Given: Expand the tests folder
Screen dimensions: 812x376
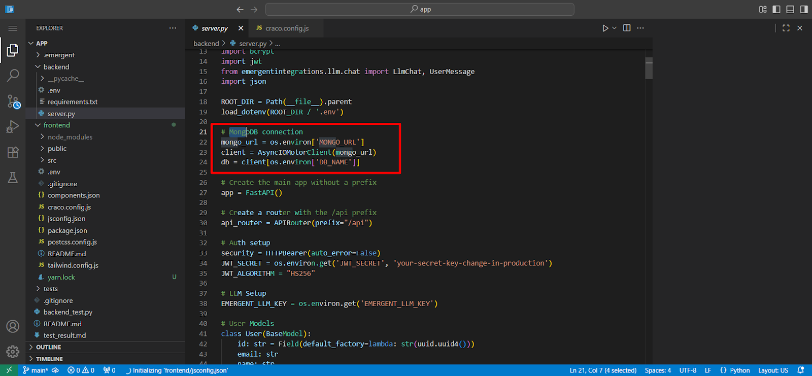Looking at the screenshot, I should click(106, 289).
